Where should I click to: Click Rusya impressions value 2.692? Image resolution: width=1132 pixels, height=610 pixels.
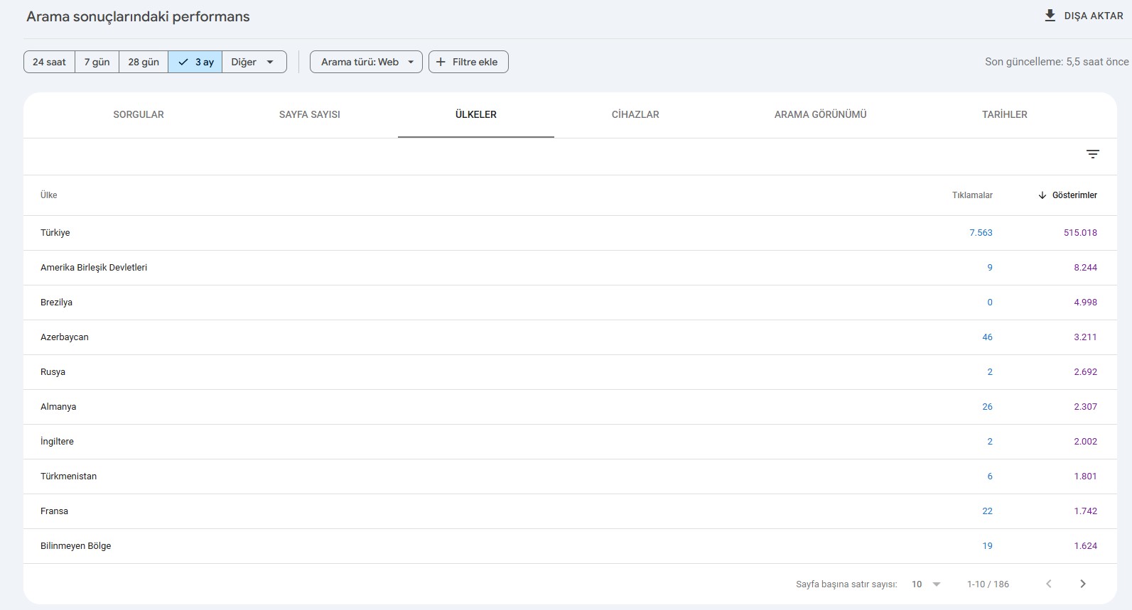(x=1085, y=372)
